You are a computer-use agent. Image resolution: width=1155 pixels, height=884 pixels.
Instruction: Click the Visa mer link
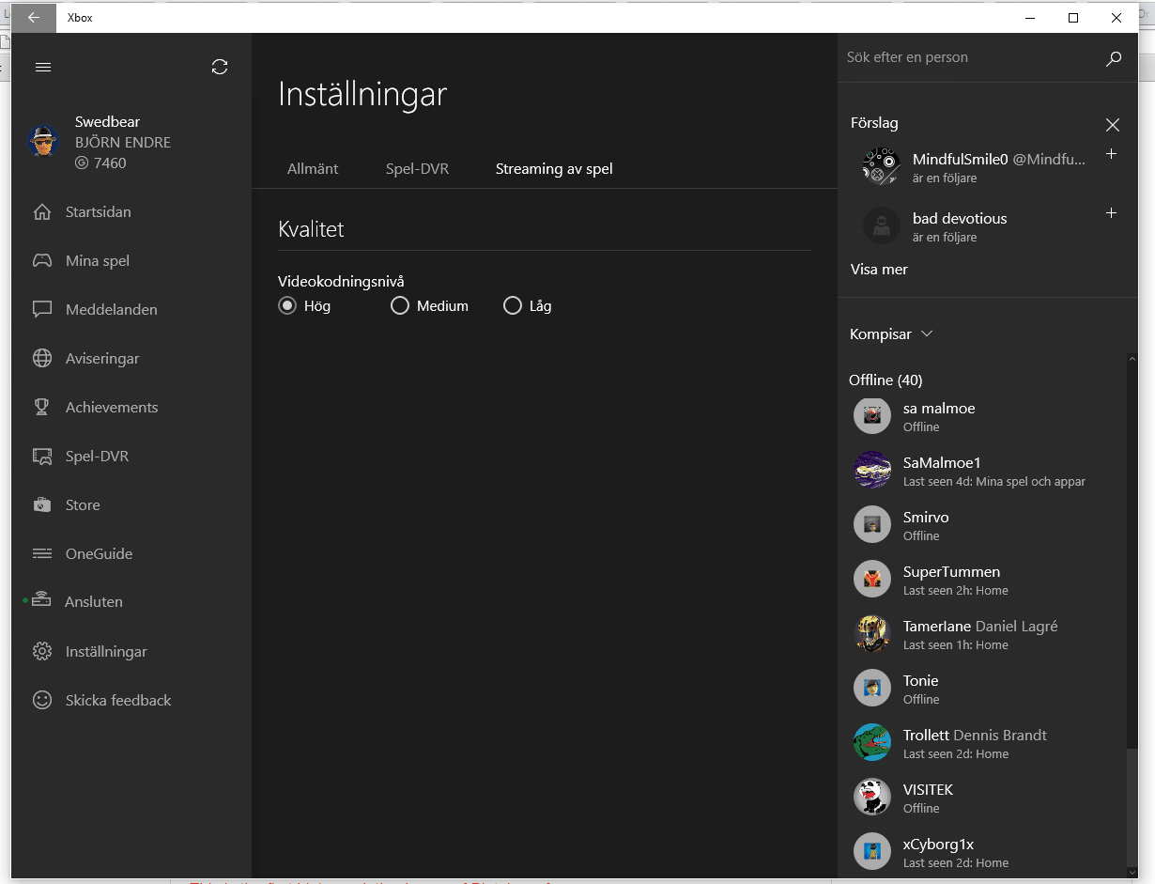point(879,270)
